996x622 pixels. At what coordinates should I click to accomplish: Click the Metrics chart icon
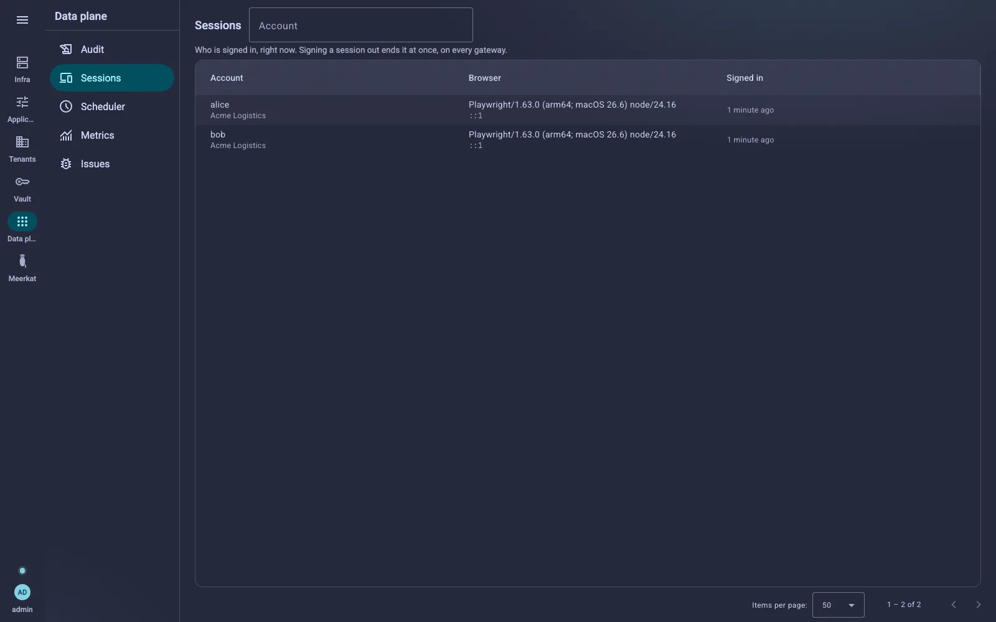click(x=66, y=135)
